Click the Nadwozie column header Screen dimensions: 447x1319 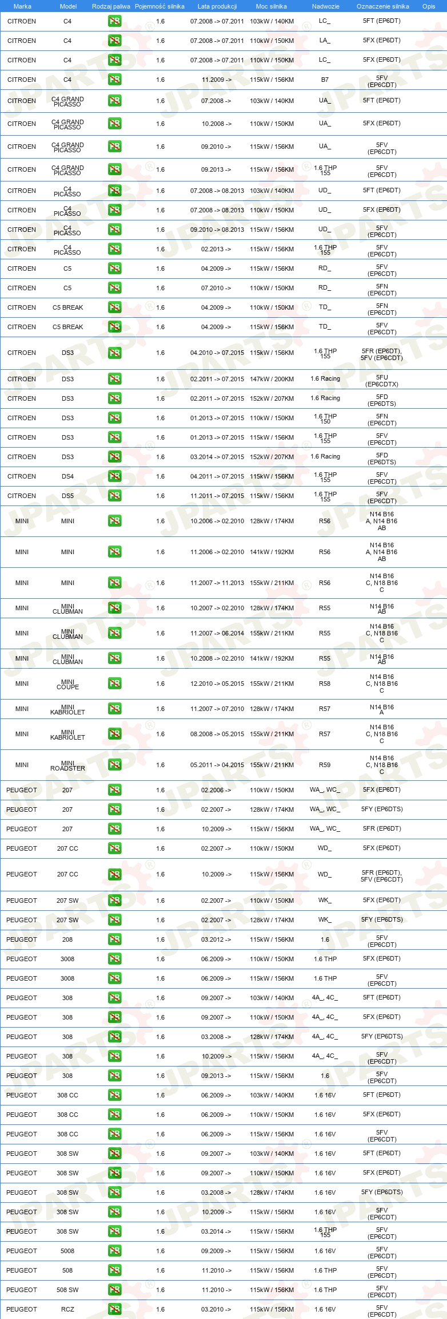pyautogui.click(x=325, y=6)
